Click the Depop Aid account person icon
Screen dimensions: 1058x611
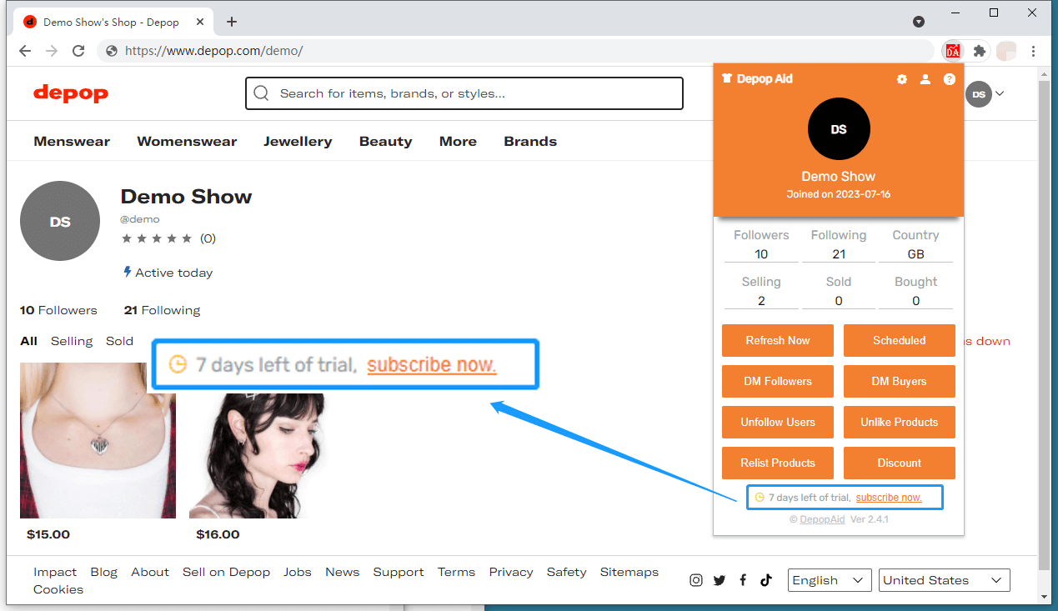(x=925, y=79)
